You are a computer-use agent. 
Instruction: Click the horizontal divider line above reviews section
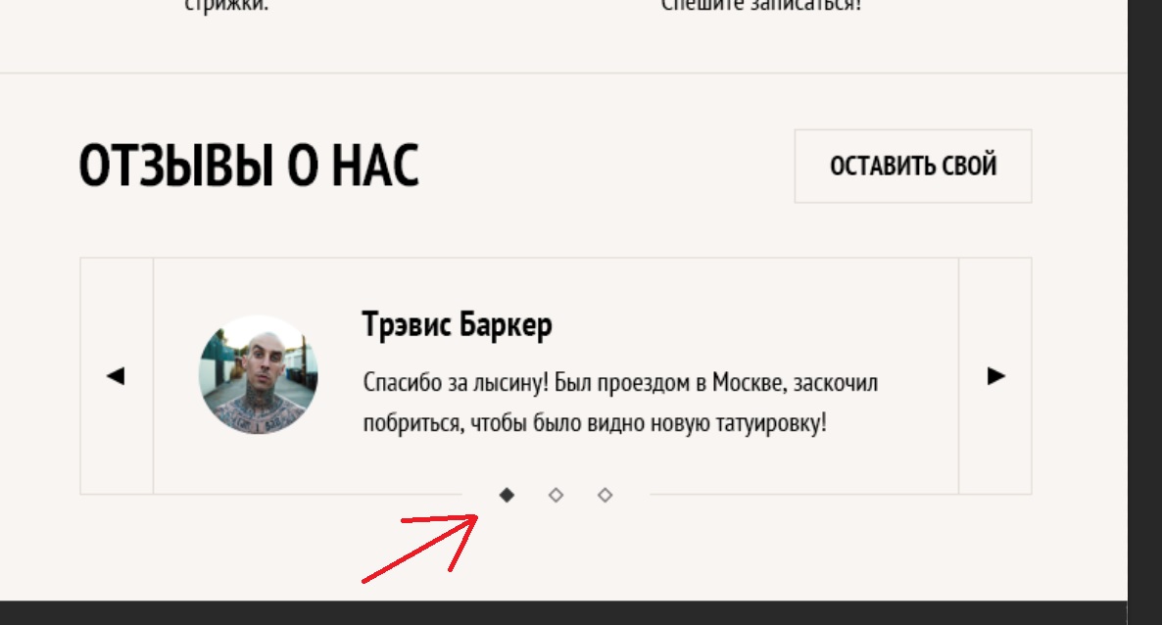pos(563,72)
